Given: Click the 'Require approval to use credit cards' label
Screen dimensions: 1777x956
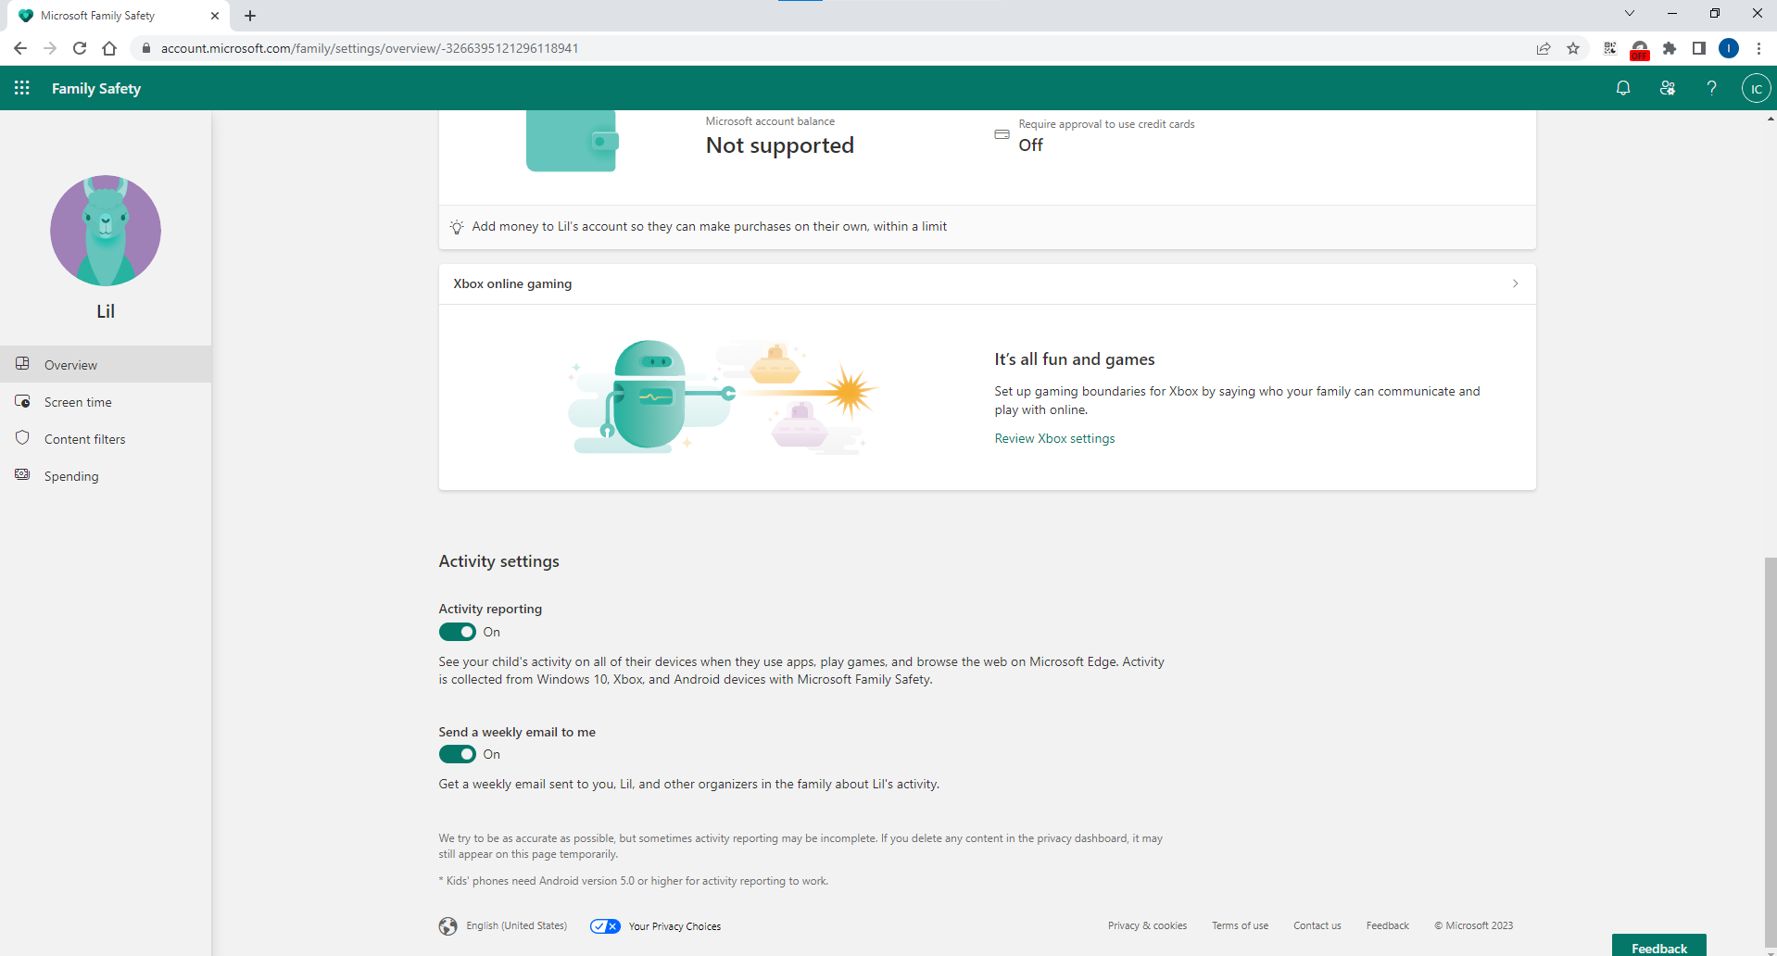Looking at the screenshot, I should (x=1106, y=124).
